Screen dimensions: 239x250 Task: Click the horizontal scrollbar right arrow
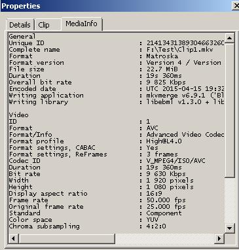[x=219, y=238]
